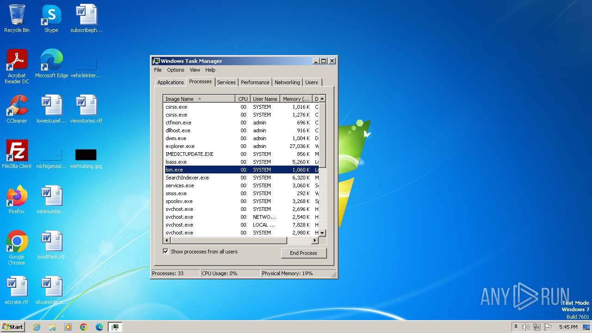Open the View menu
592x333 pixels.
tap(195, 70)
